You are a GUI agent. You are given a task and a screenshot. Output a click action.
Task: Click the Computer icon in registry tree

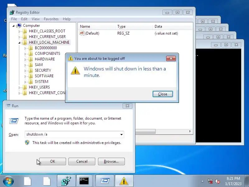point(19,26)
